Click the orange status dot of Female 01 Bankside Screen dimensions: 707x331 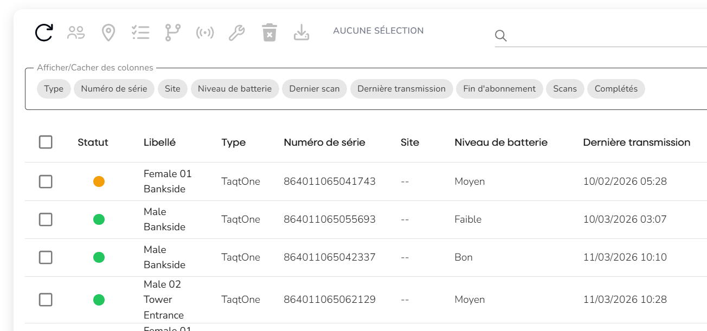(99, 181)
